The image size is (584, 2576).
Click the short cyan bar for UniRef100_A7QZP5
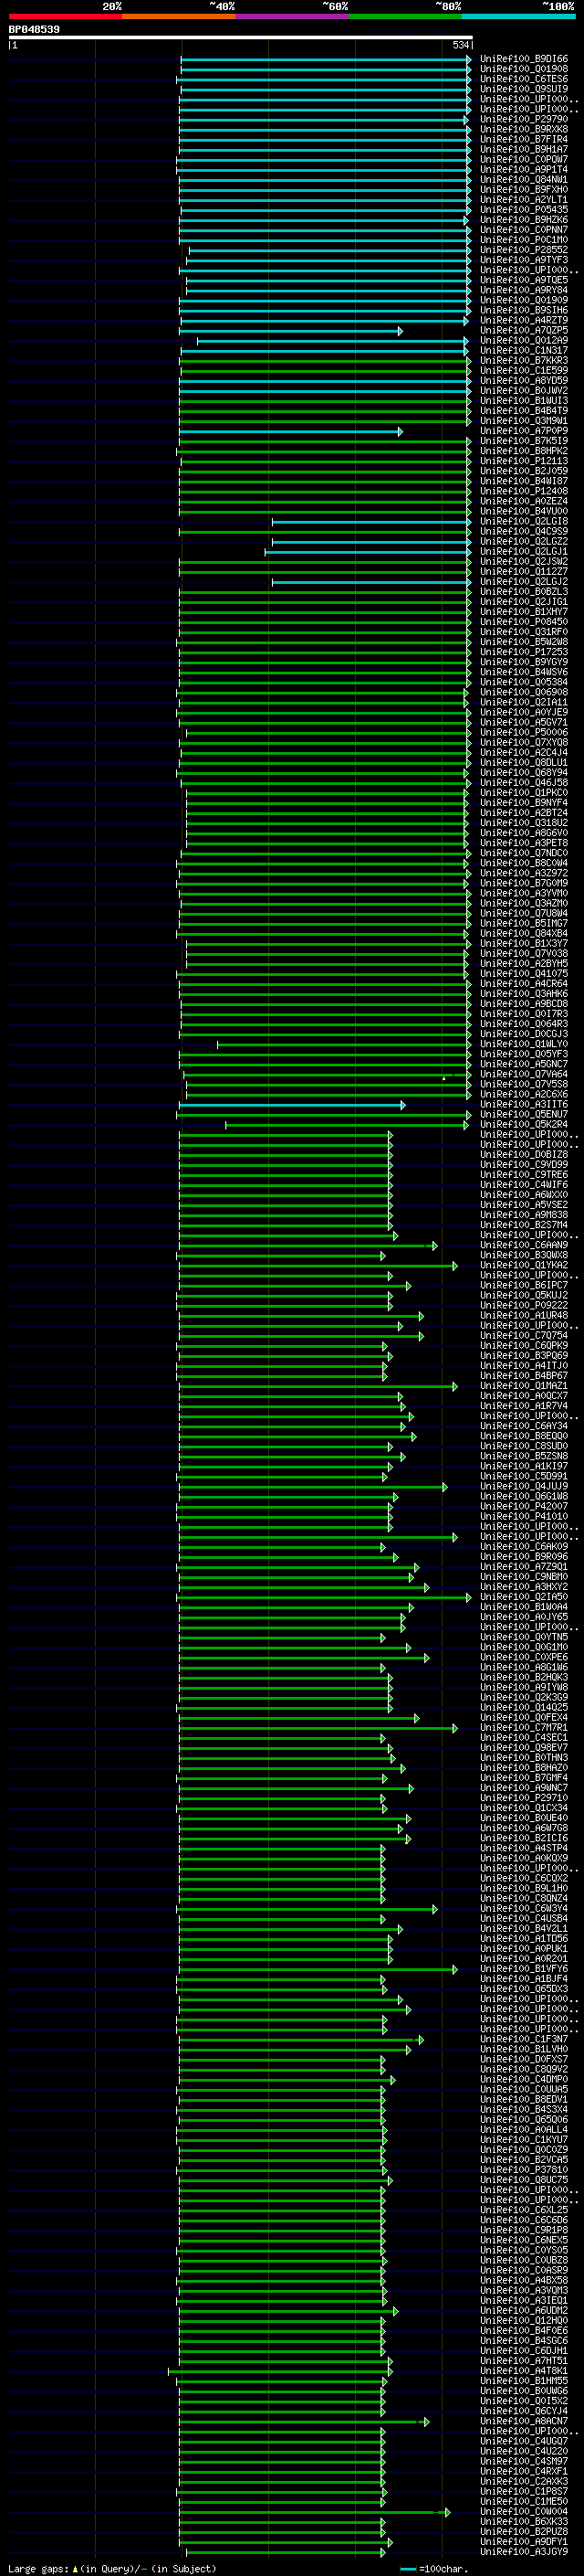tap(290, 331)
